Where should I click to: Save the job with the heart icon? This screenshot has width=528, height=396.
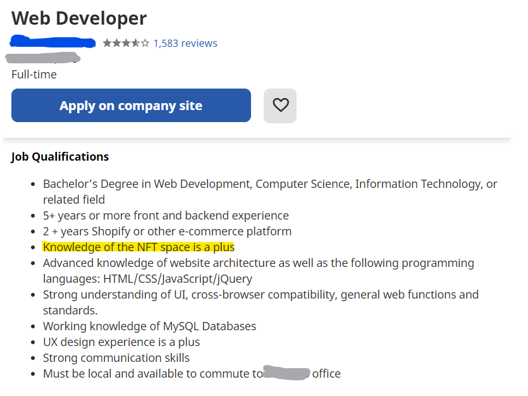tap(280, 106)
